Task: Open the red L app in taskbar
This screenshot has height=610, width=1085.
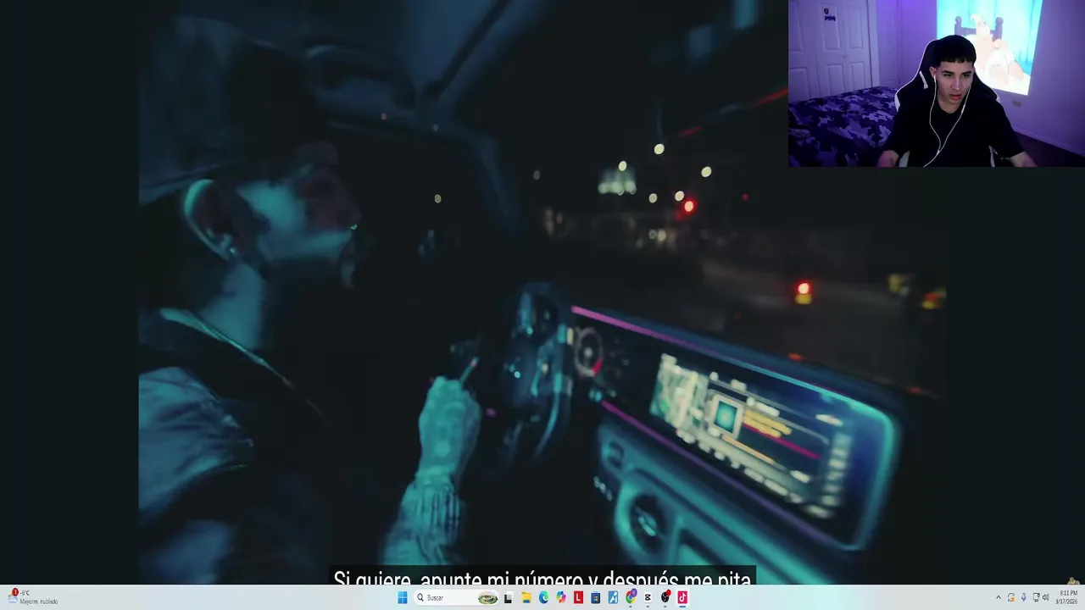Action: [578, 597]
